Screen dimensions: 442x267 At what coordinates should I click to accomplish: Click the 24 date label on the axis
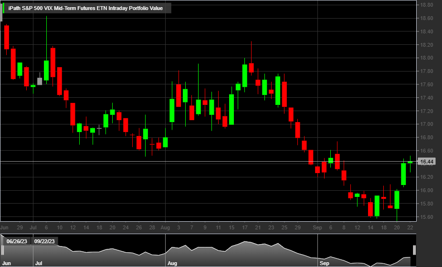click(x=126, y=227)
